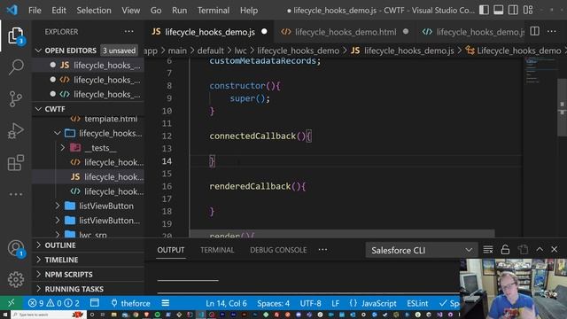Viewport: 567px width, 319px height.
Task: Change indentation via Spaces: 4
Action: 273,303
